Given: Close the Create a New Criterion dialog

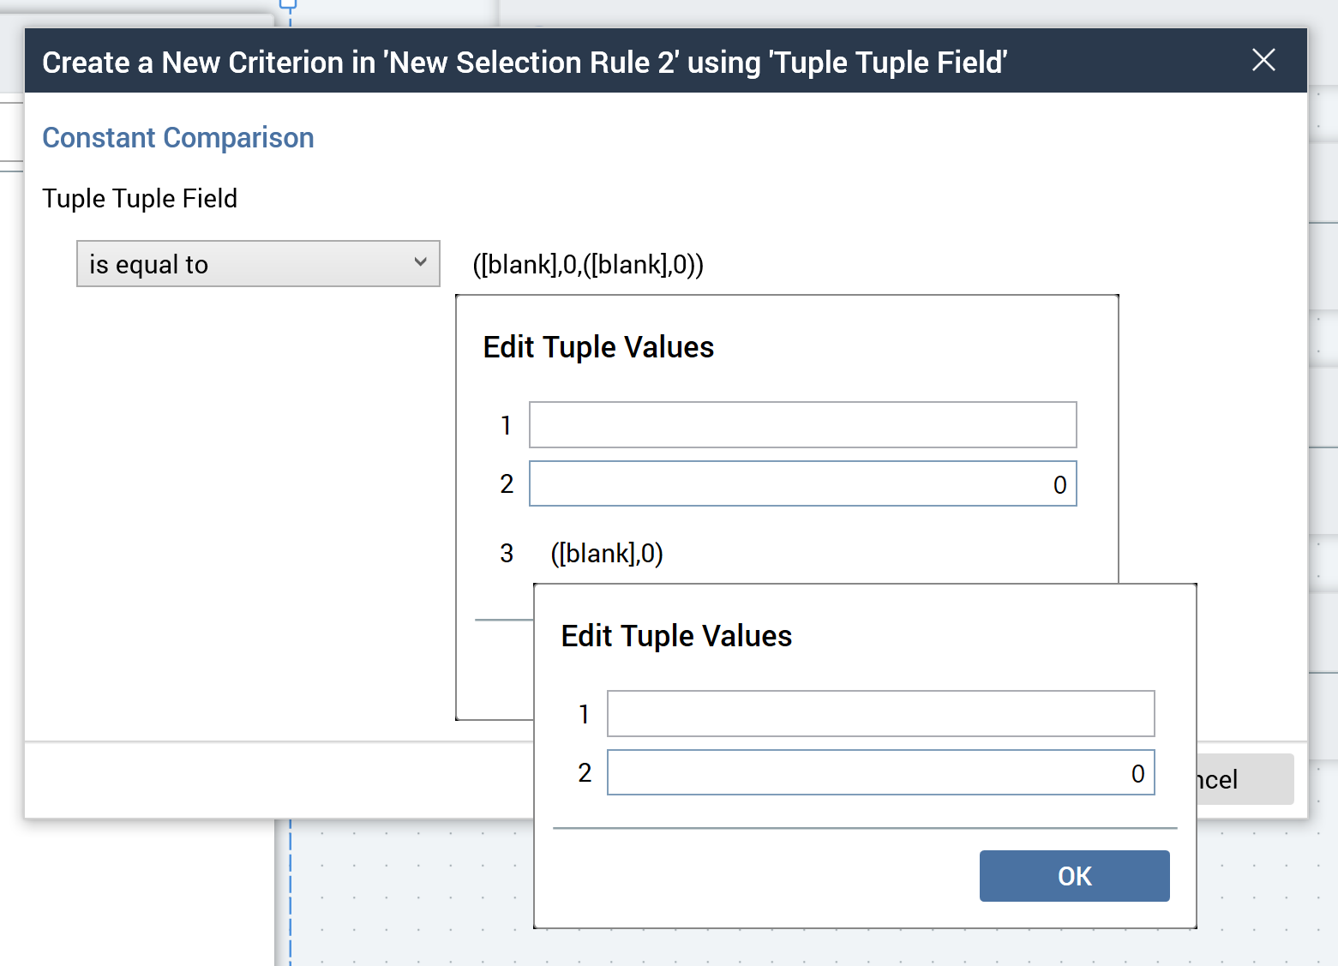Looking at the screenshot, I should pyautogui.click(x=1263, y=60).
